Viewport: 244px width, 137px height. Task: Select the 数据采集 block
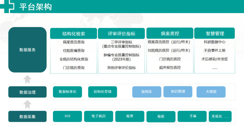pos(28,116)
